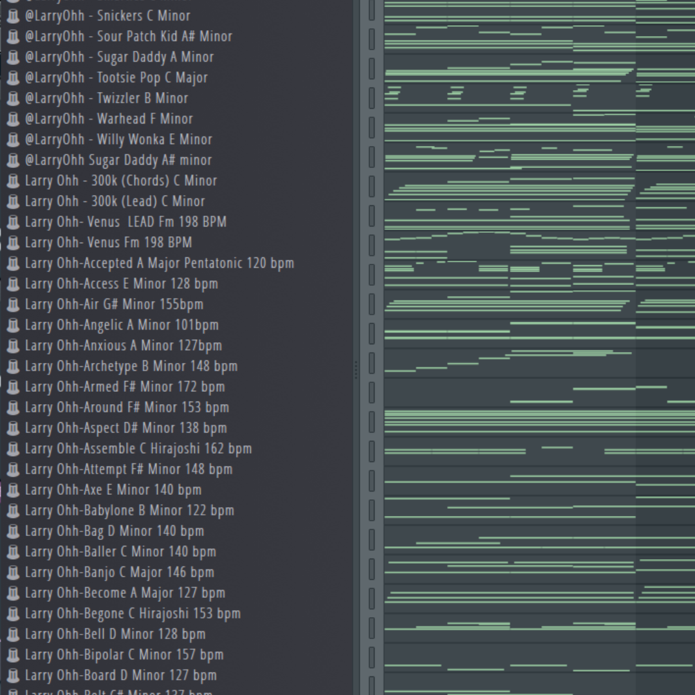This screenshot has height=695, width=695.
Task: Click the MIDI icon beside Banjo C Major 146 bpm
Action: point(13,572)
